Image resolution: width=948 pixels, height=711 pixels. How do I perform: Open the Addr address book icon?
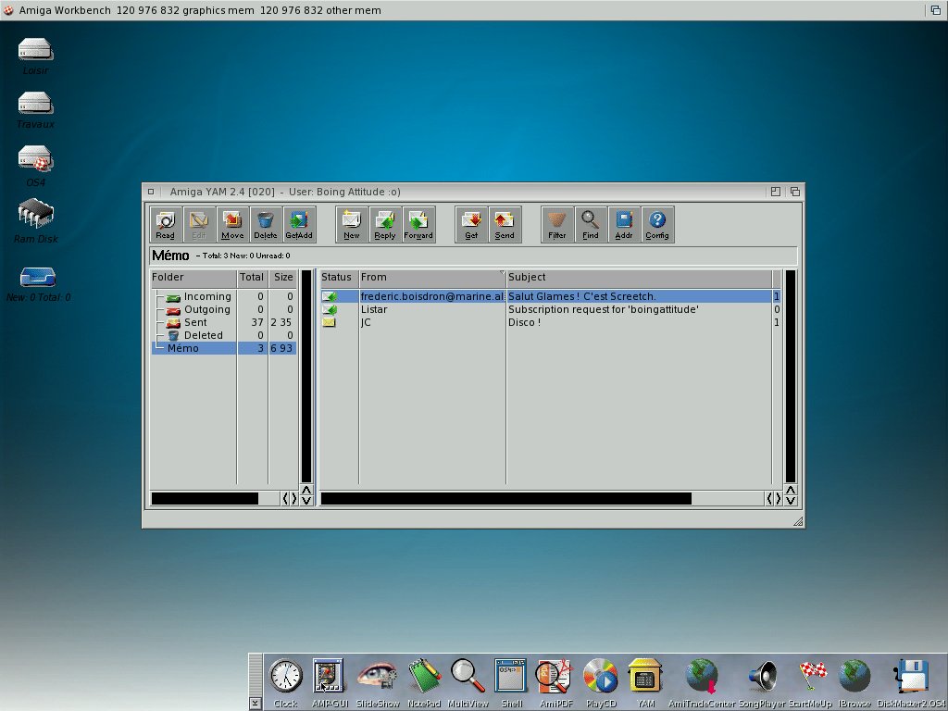tap(624, 224)
